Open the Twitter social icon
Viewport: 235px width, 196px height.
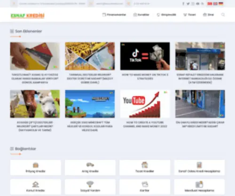click(188, 4)
